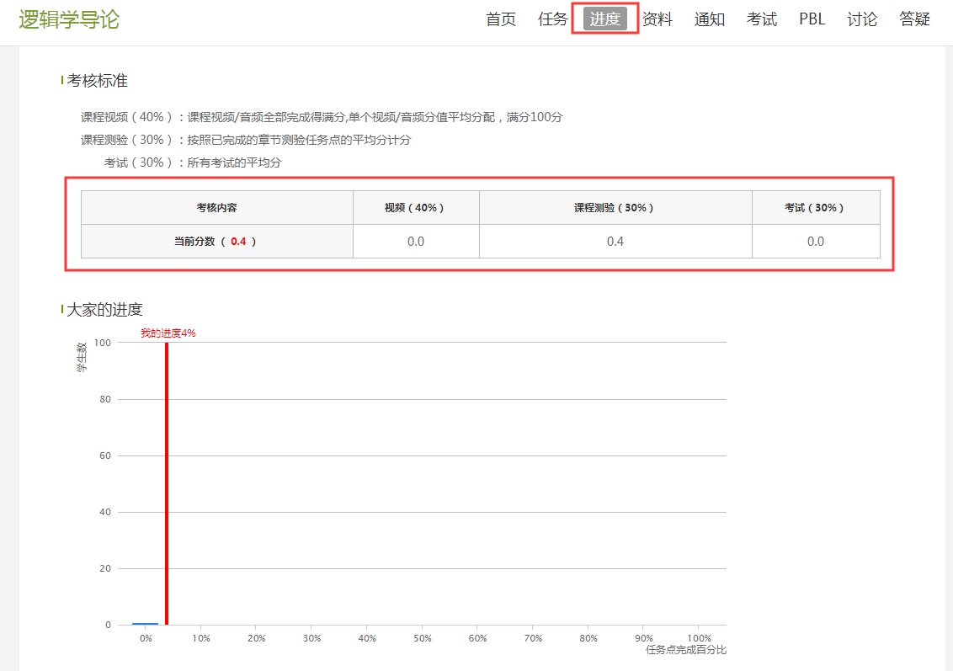Viewport: 953px width, 671px height.
Task: Open the 答疑 tab
Action: tap(914, 19)
